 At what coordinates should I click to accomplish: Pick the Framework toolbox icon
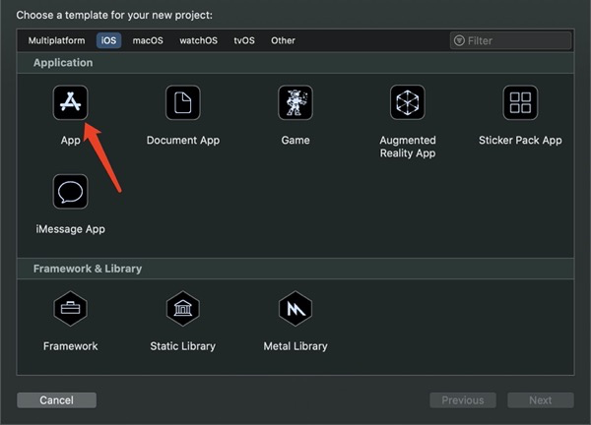(x=71, y=308)
